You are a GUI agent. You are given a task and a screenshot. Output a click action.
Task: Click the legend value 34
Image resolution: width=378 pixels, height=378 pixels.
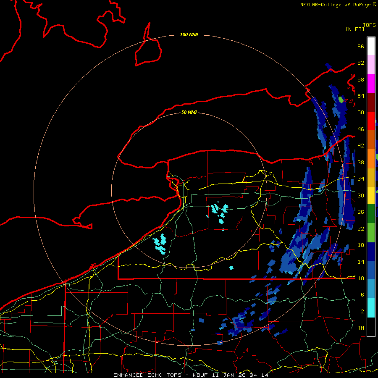(361, 178)
